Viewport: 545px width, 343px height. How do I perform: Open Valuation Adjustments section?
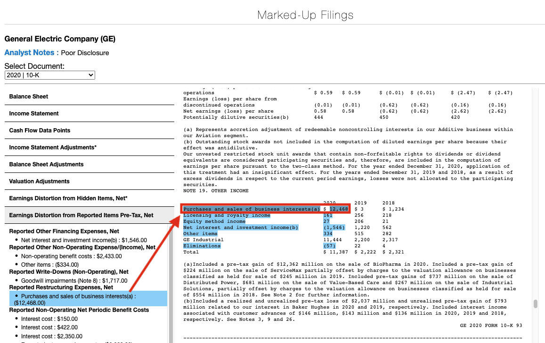[x=89, y=181]
